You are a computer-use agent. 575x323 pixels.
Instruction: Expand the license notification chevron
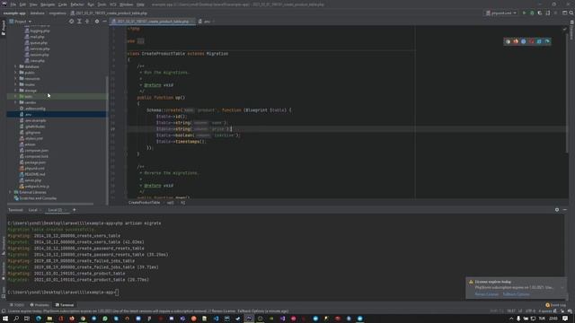pyautogui.click(x=562, y=287)
